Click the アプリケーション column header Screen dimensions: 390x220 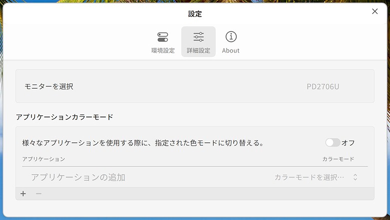pyautogui.click(x=43, y=159)
